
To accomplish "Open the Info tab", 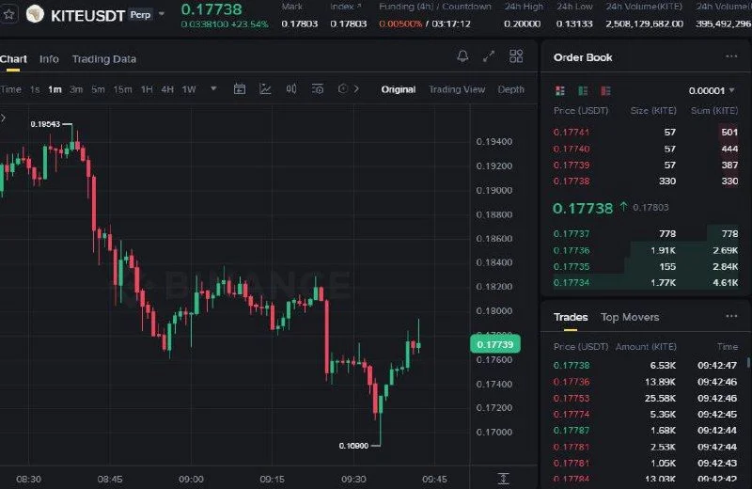I will point(49,59).
